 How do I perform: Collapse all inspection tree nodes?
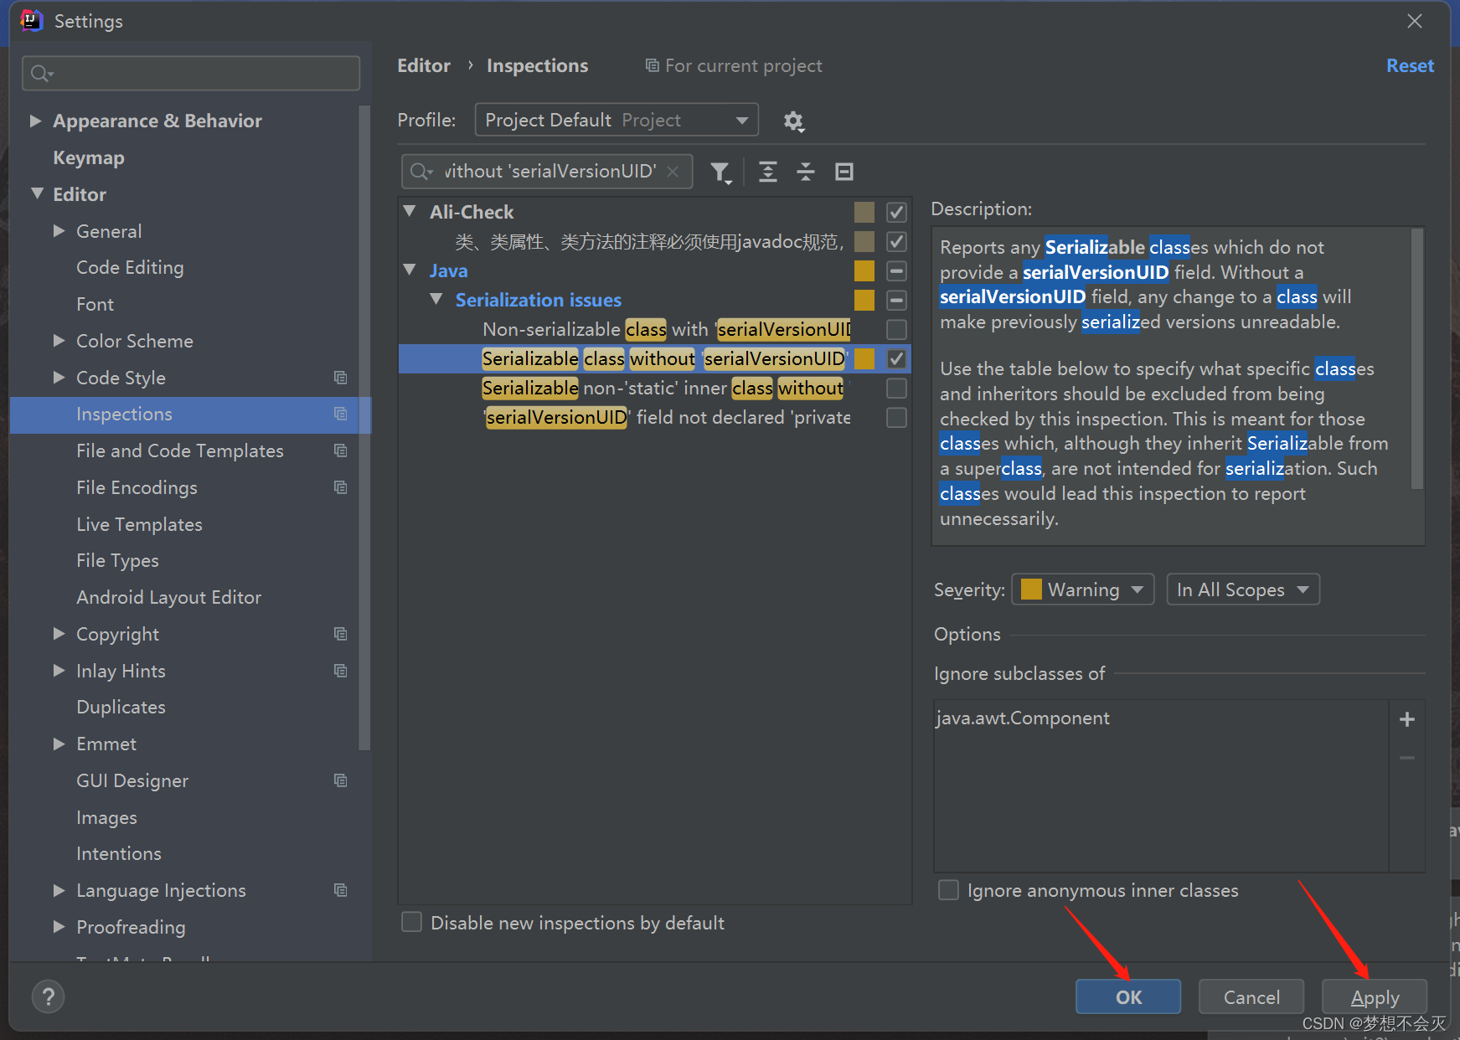click(805, 172)
